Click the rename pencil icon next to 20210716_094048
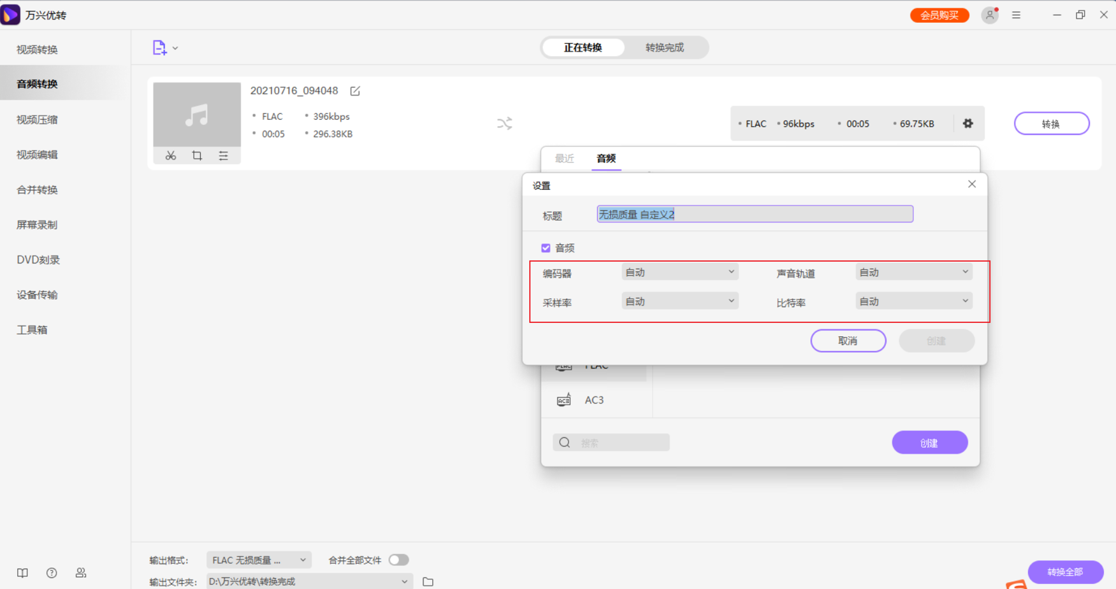 354,91
